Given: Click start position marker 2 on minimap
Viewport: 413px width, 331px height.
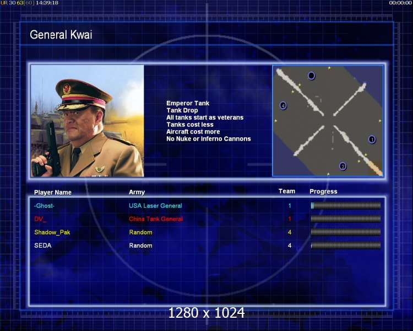Looking at the screenshot, I should click(343, 166).
